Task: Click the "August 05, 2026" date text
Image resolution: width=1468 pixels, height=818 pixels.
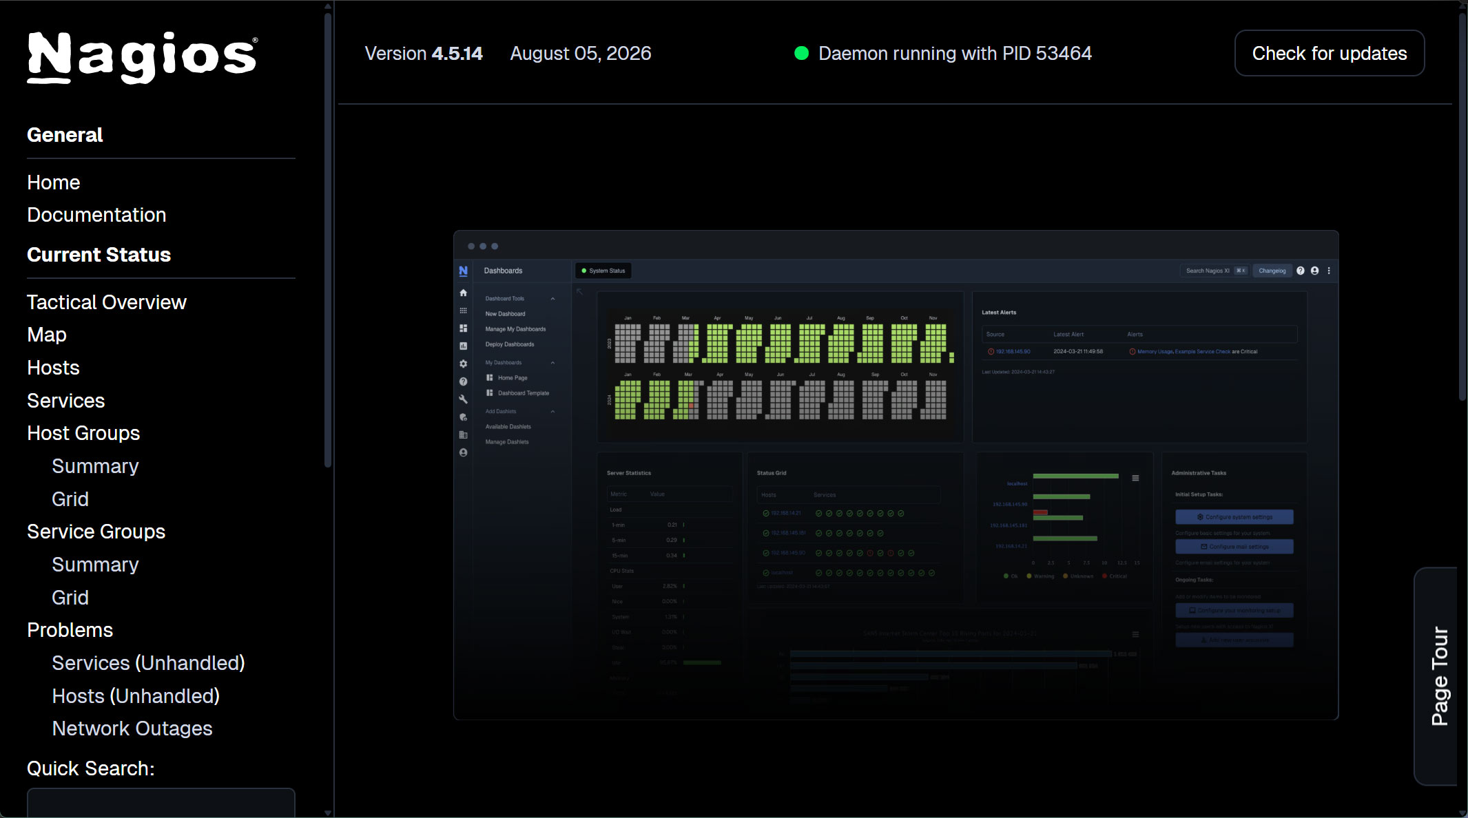Action: [x=581, y=53]
